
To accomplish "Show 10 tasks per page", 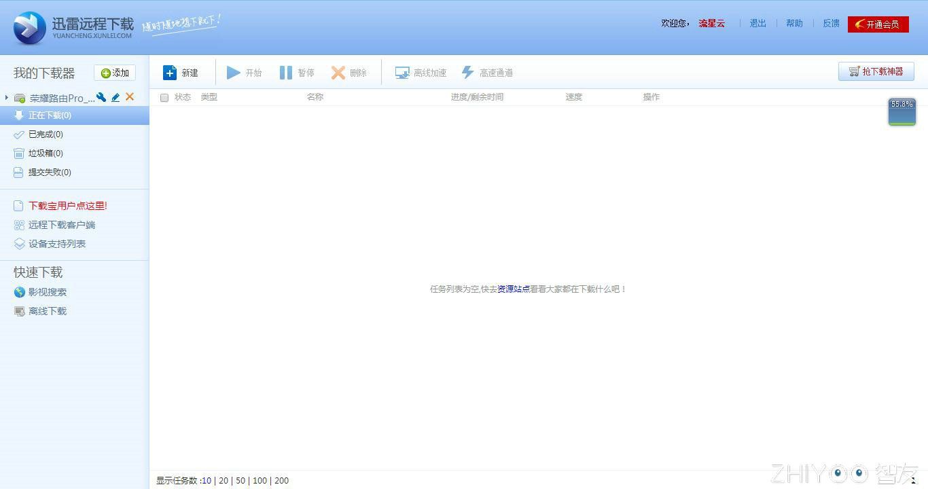I will 207,481.
